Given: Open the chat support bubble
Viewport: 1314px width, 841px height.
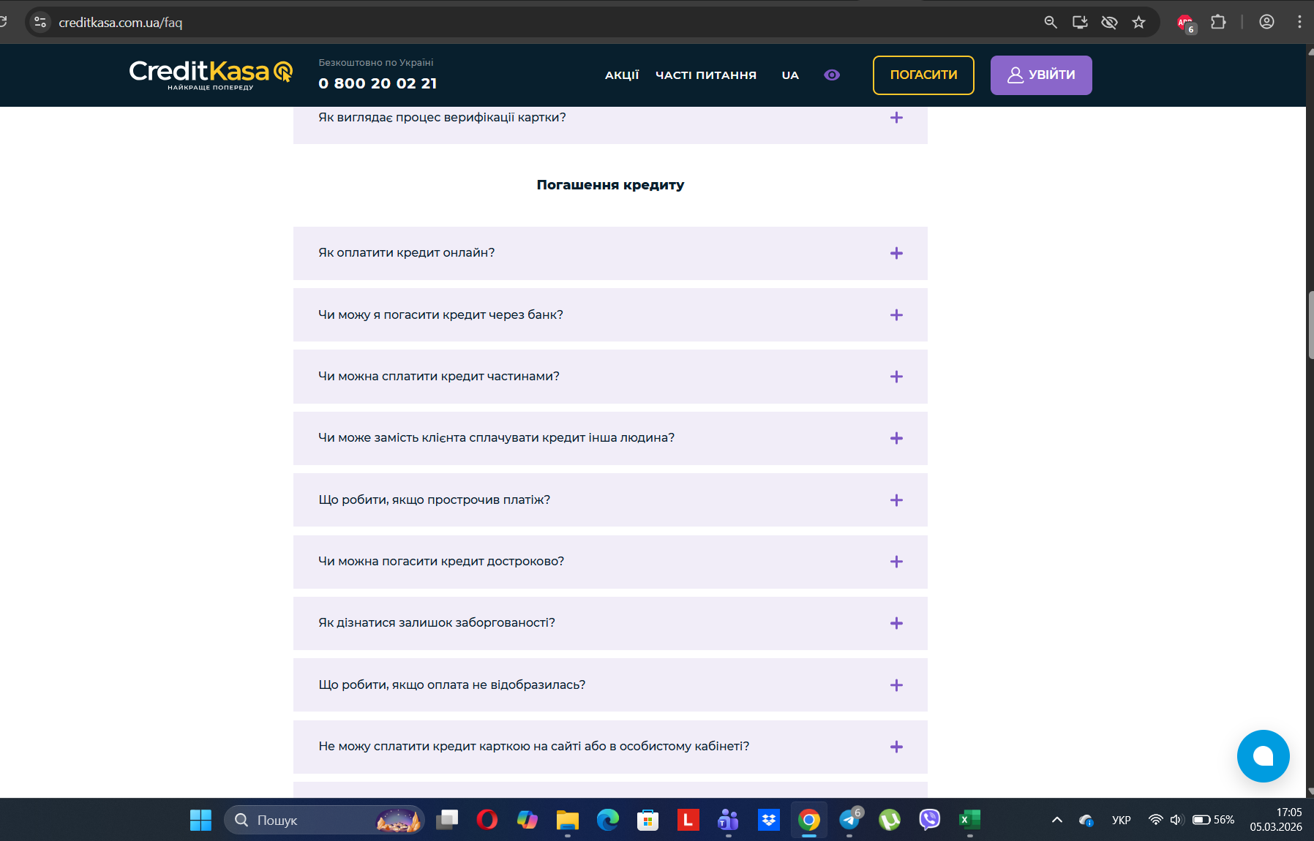Looking at the screenshot, I should click(x=1263, y=755).
